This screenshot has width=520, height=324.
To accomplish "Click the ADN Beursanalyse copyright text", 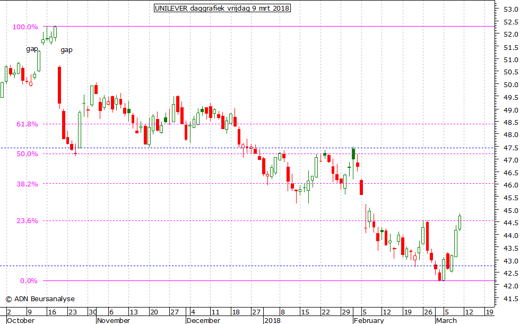I will (x=40, y=299).
